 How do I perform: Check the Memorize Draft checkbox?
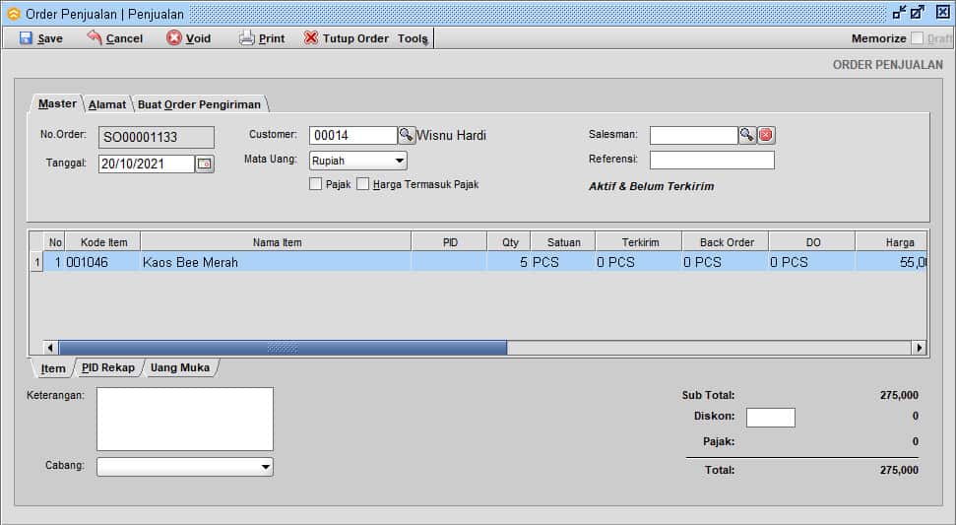pyautogui.click(x=918, y=38)
